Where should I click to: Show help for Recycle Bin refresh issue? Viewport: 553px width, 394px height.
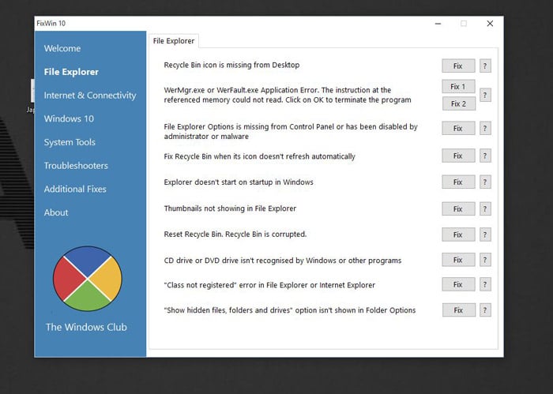[x=485, y=156]
